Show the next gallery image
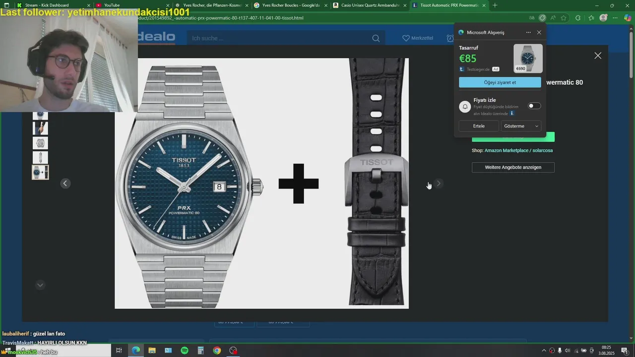 pyautogui.click(x=439, y=183)
